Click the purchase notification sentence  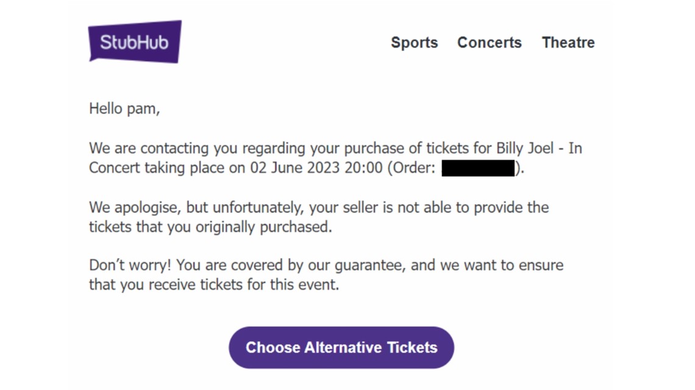[335, 158]
